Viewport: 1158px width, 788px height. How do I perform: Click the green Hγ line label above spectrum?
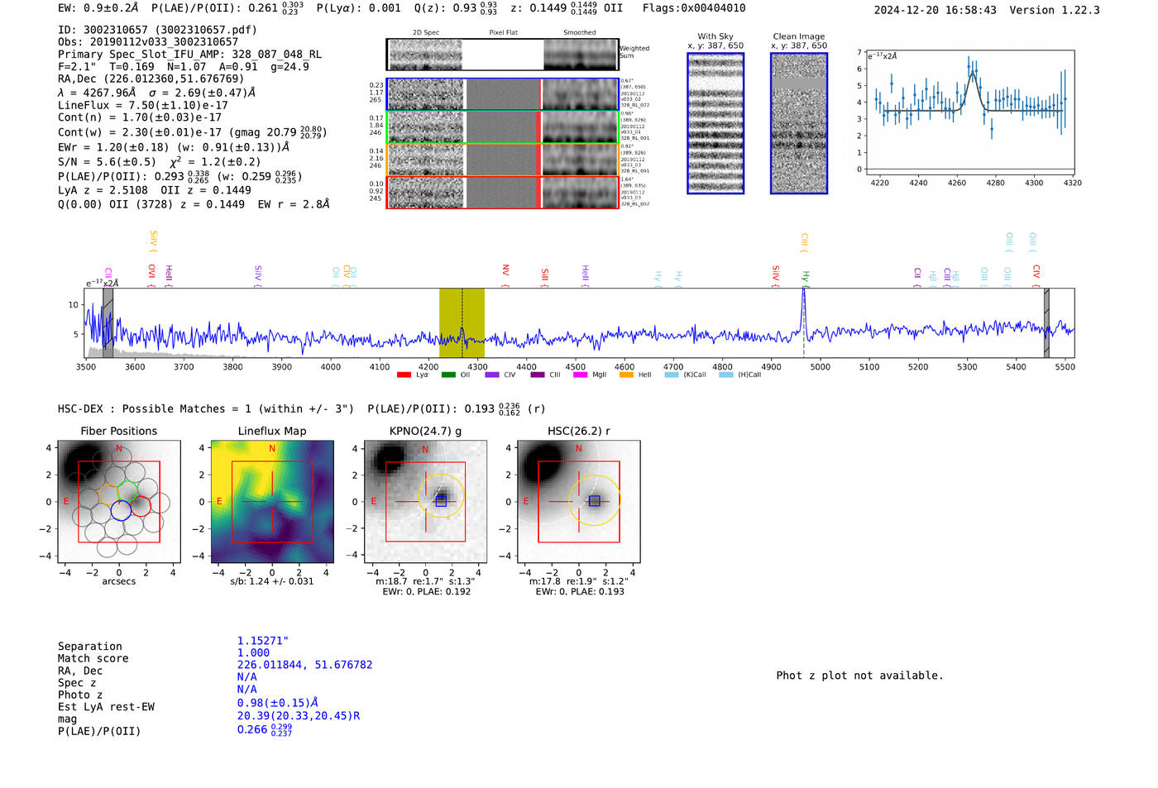click(x=805, y=278)
